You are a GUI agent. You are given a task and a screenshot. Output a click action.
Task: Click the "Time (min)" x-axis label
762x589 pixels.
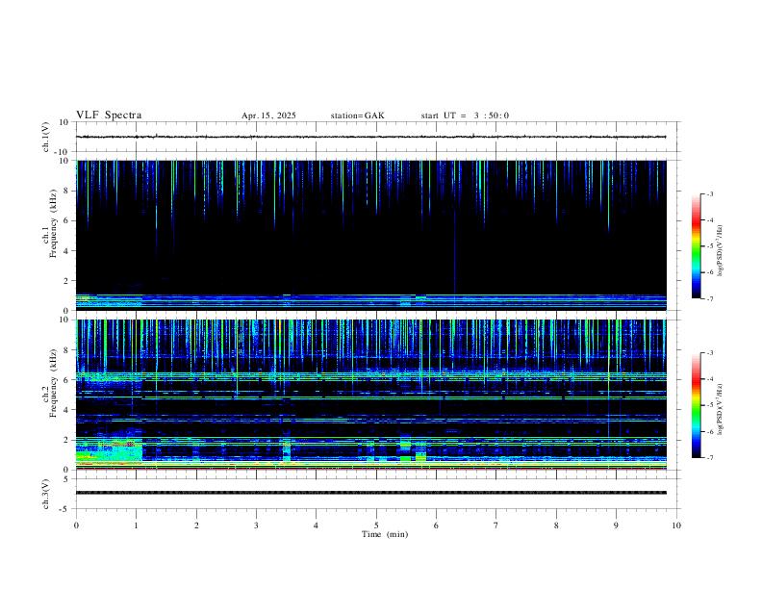pos(385,534)
